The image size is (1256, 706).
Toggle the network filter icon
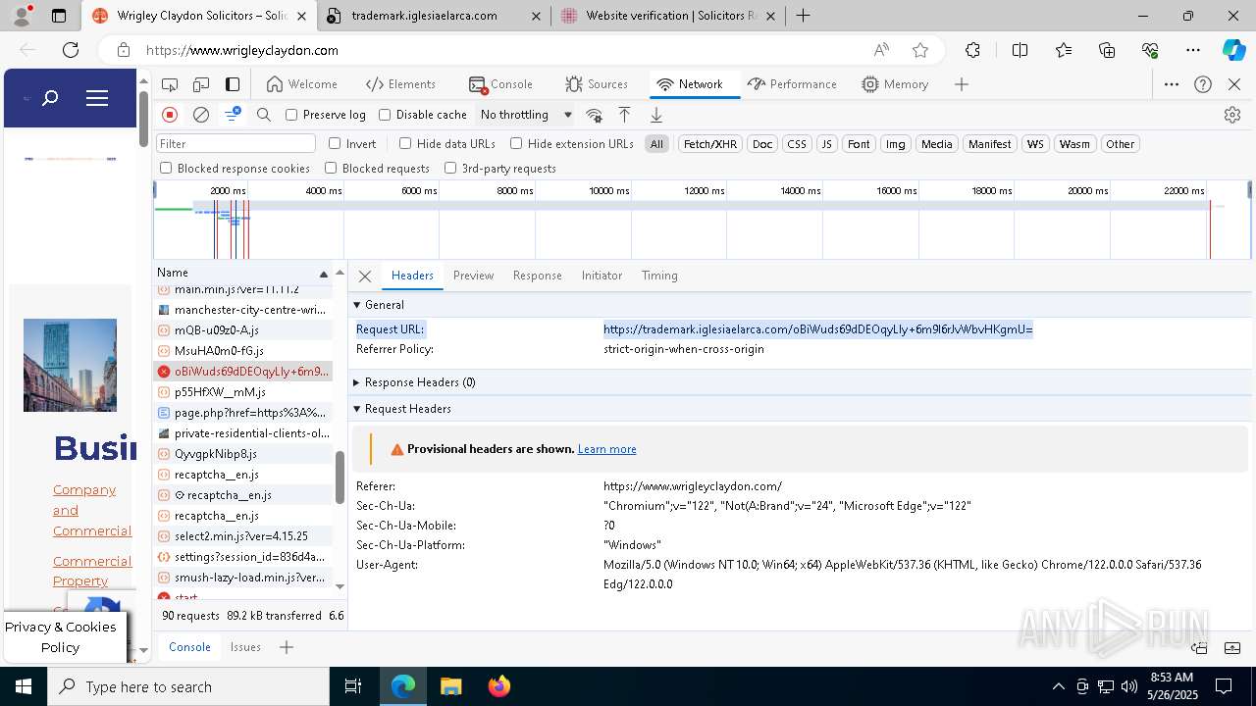click(233, 115)
